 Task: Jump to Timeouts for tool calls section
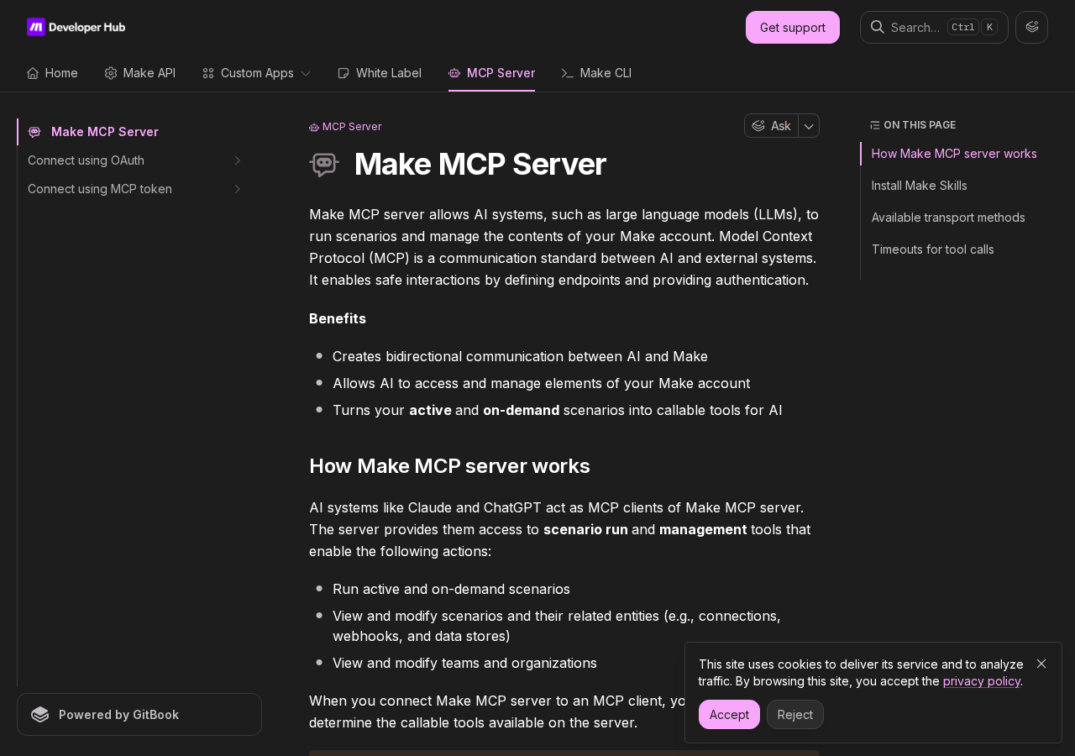[x=933, y=249]
